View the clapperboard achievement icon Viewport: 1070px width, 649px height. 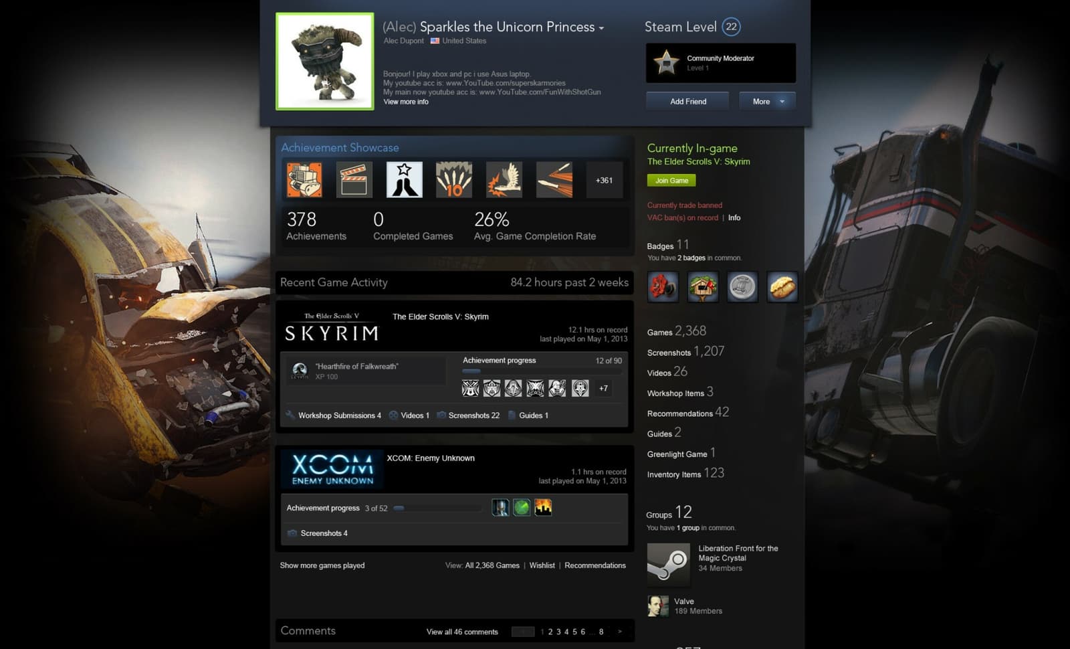pyautogui.click(x=354, y=179)
